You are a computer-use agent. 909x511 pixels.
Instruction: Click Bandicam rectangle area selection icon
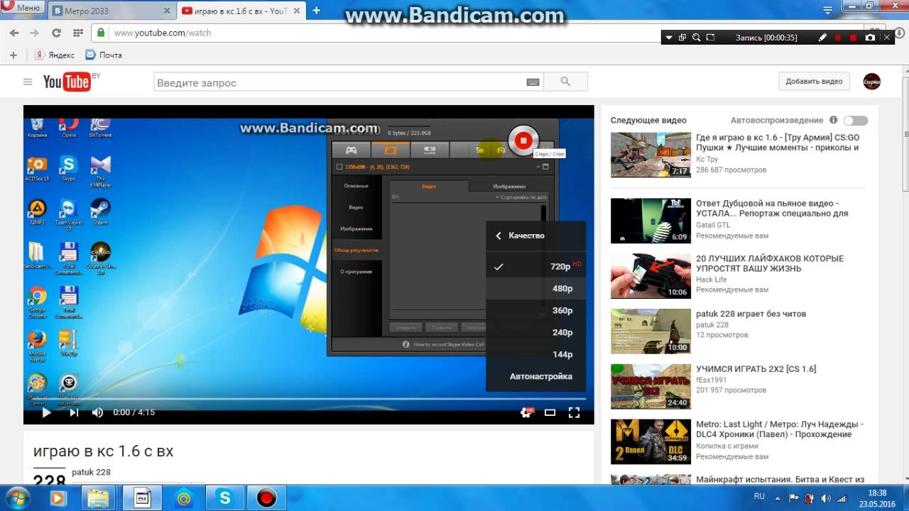tap(712, 38)
